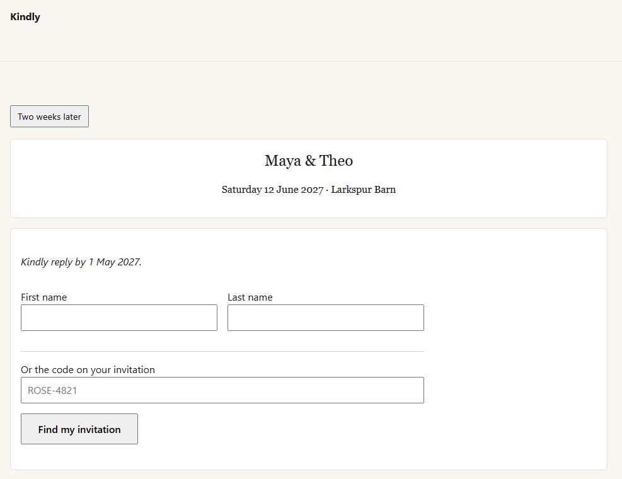Focus the First name input field
This screenshot has width=622, height=479.
click(119, 318)
